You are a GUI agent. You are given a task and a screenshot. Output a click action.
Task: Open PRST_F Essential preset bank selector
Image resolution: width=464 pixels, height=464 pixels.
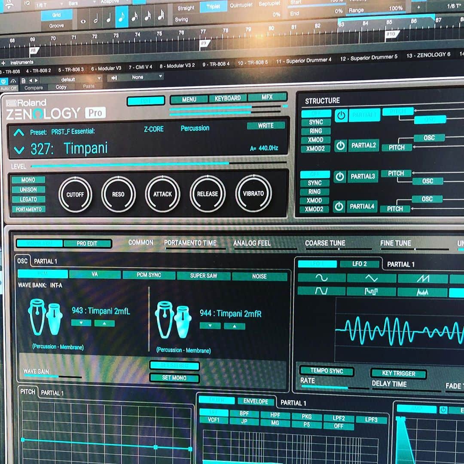tap(73, 131)
